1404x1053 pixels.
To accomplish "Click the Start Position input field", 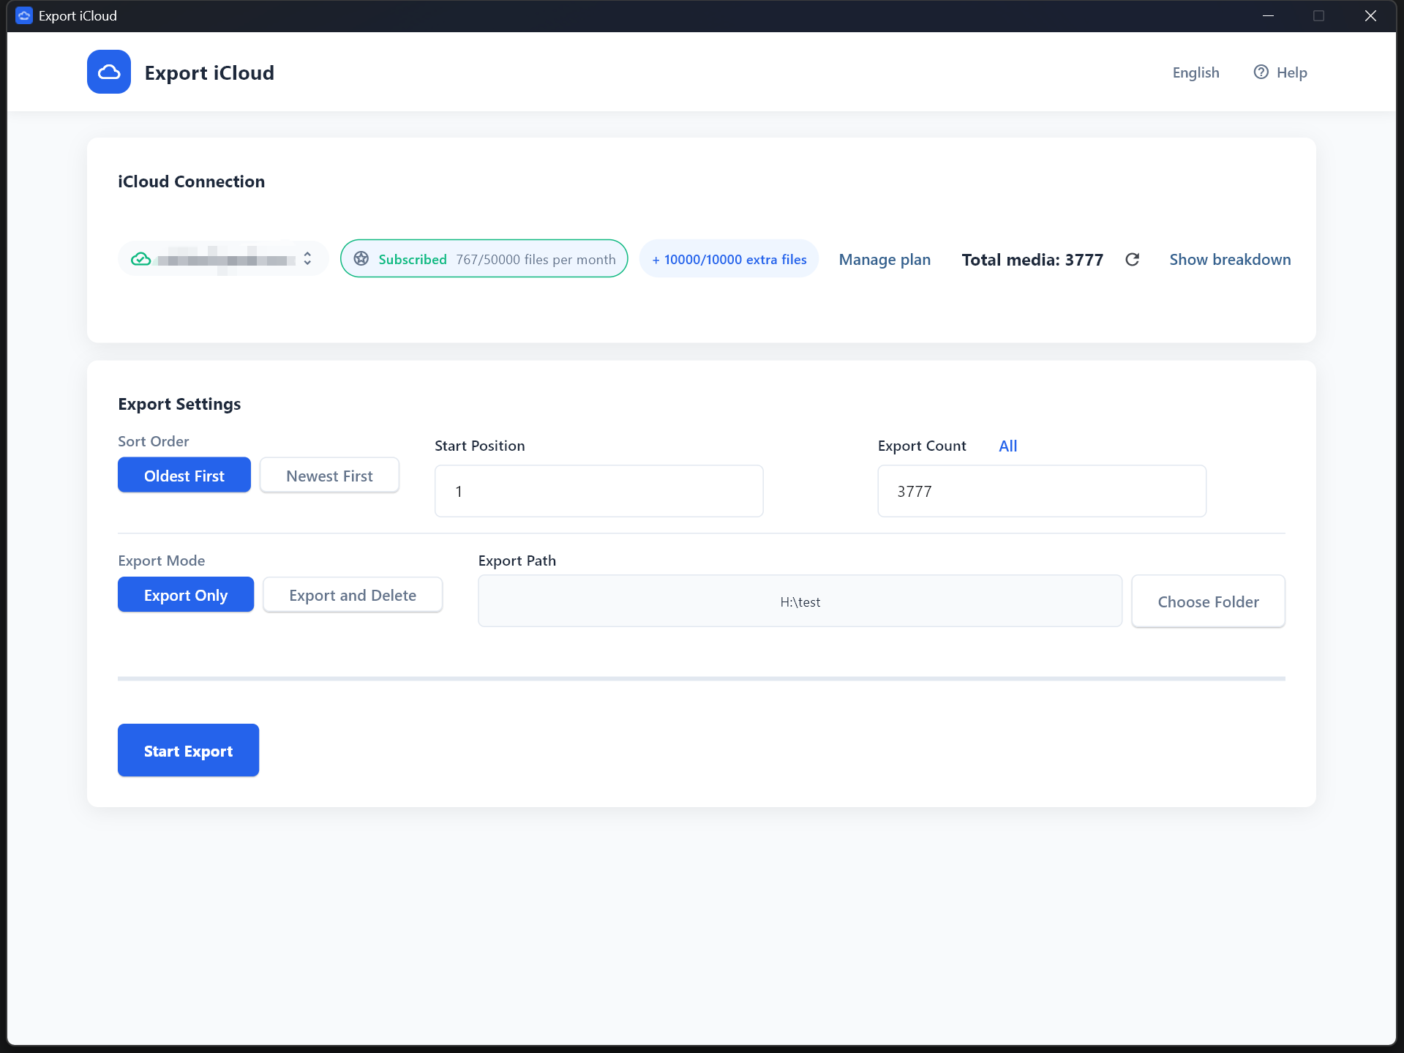I will pyautogui.click(x=598, y=491).
